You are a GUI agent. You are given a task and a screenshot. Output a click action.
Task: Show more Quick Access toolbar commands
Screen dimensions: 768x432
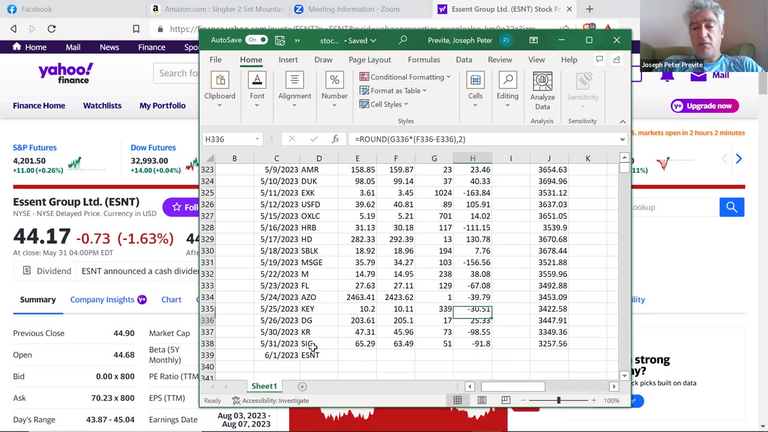coord(297,40)
